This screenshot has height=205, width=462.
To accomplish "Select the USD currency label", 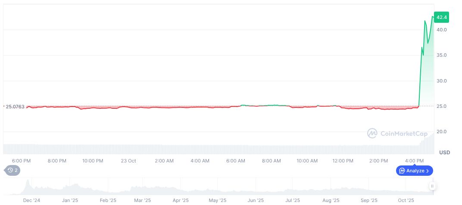I will [444, 153].
